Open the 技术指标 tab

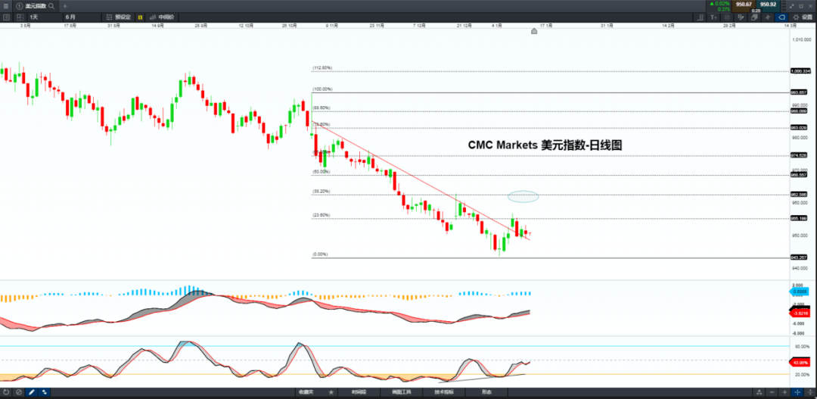(x=444, y=392)
